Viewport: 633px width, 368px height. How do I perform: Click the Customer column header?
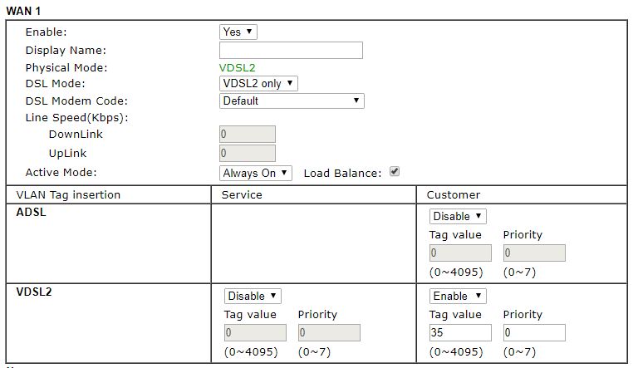(x=453, y=194)
